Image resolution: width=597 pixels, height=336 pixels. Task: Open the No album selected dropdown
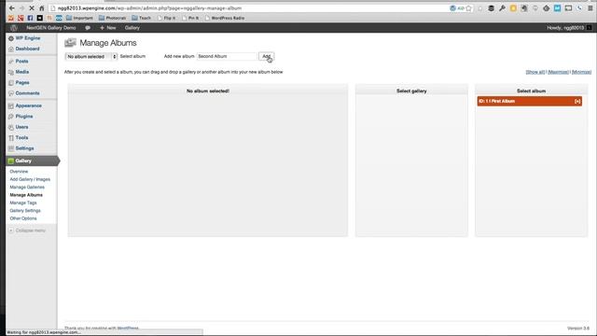pos(91,56)
